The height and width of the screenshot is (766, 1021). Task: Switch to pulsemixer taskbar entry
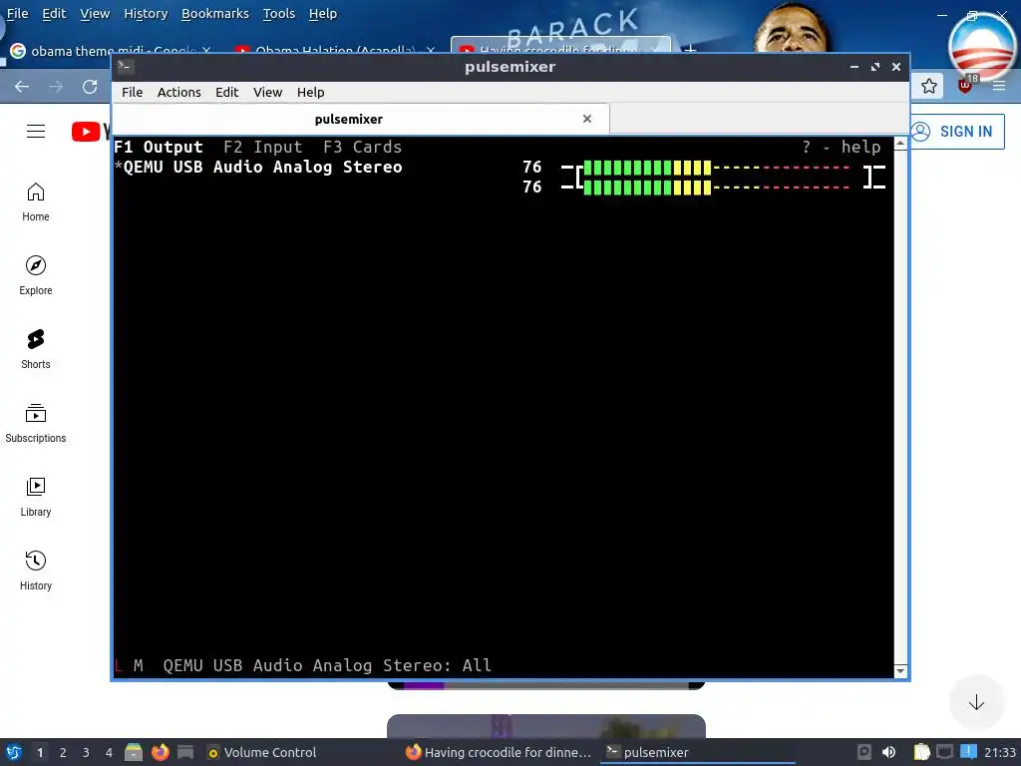click(697, 752)
